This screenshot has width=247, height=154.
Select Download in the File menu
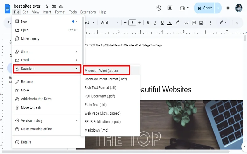coord(47,69)
